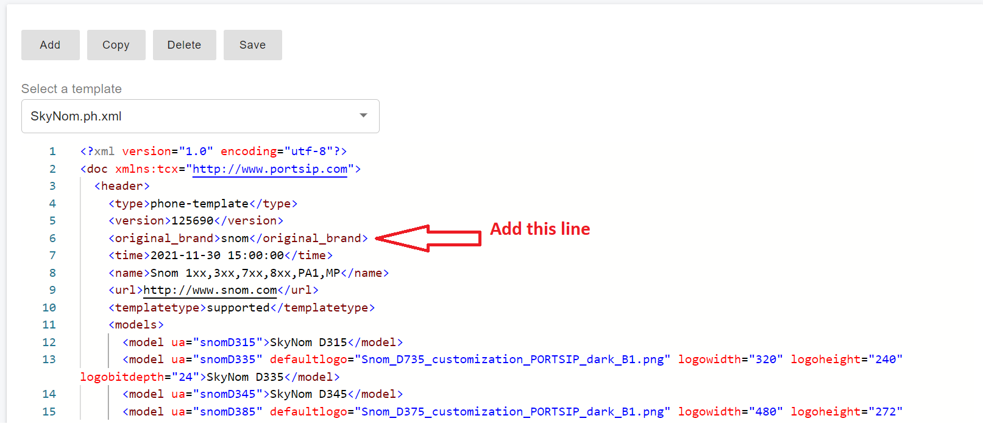983x438 pixels.
Task: Open the http://www.portsip.com link
Action: click(x=269, y=169)
